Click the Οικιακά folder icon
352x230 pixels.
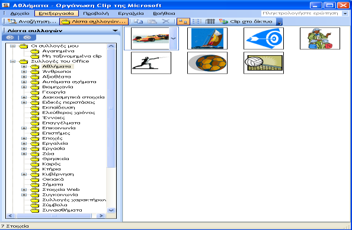[34, 179]
